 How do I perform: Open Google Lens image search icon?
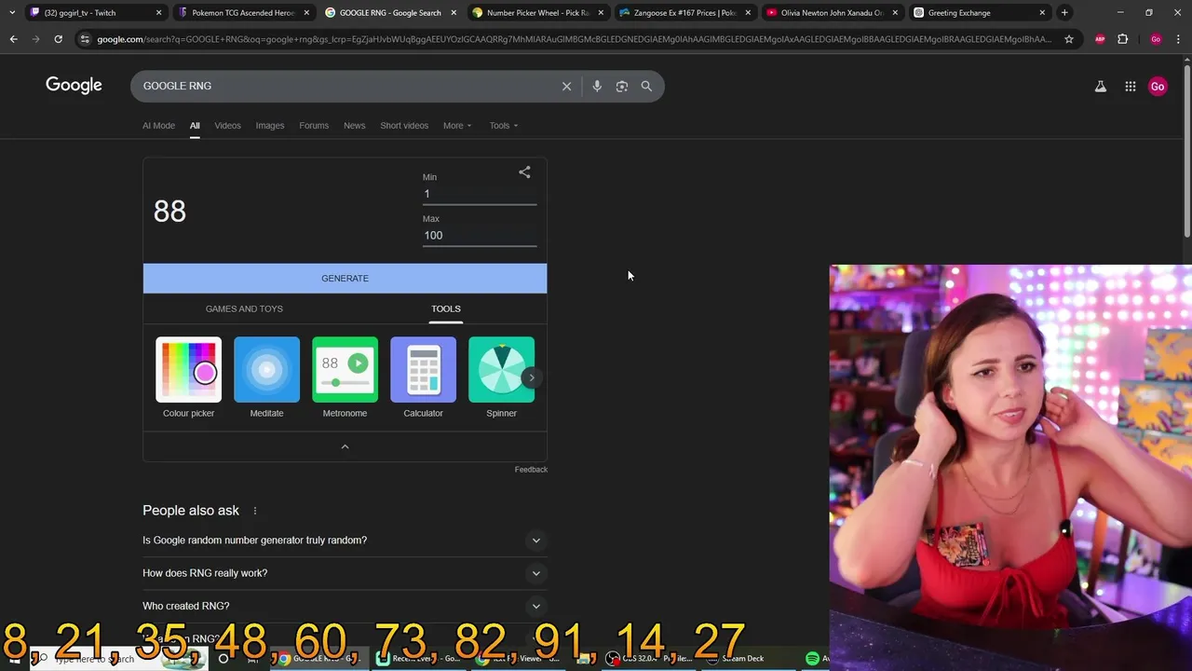[x=622, y=86]
